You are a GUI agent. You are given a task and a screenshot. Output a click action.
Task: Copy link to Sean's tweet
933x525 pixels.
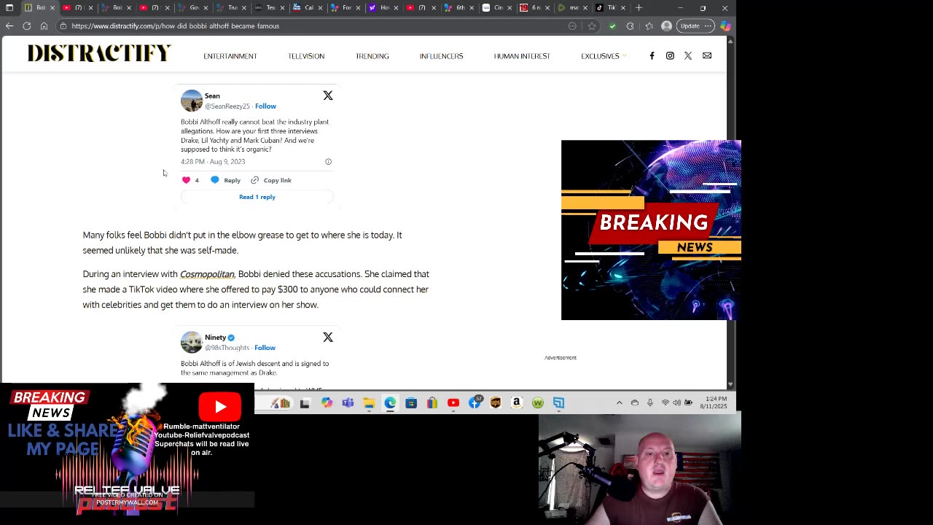click(x=270, y=180)
